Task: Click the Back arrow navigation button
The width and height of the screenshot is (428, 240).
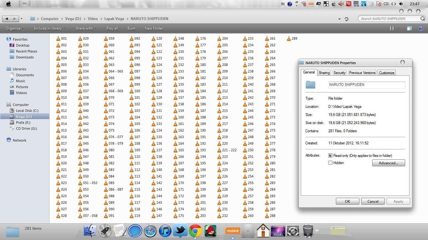Action: tap(7, 19)
